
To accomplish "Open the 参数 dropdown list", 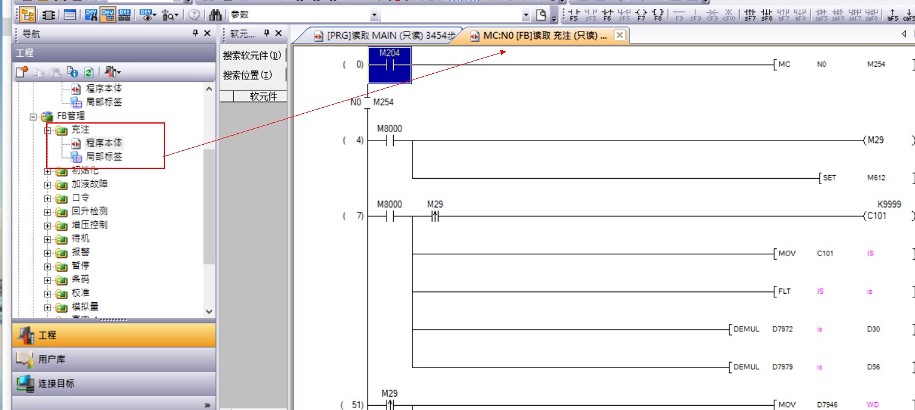I will pyautogui.click(x=374, y=15).
